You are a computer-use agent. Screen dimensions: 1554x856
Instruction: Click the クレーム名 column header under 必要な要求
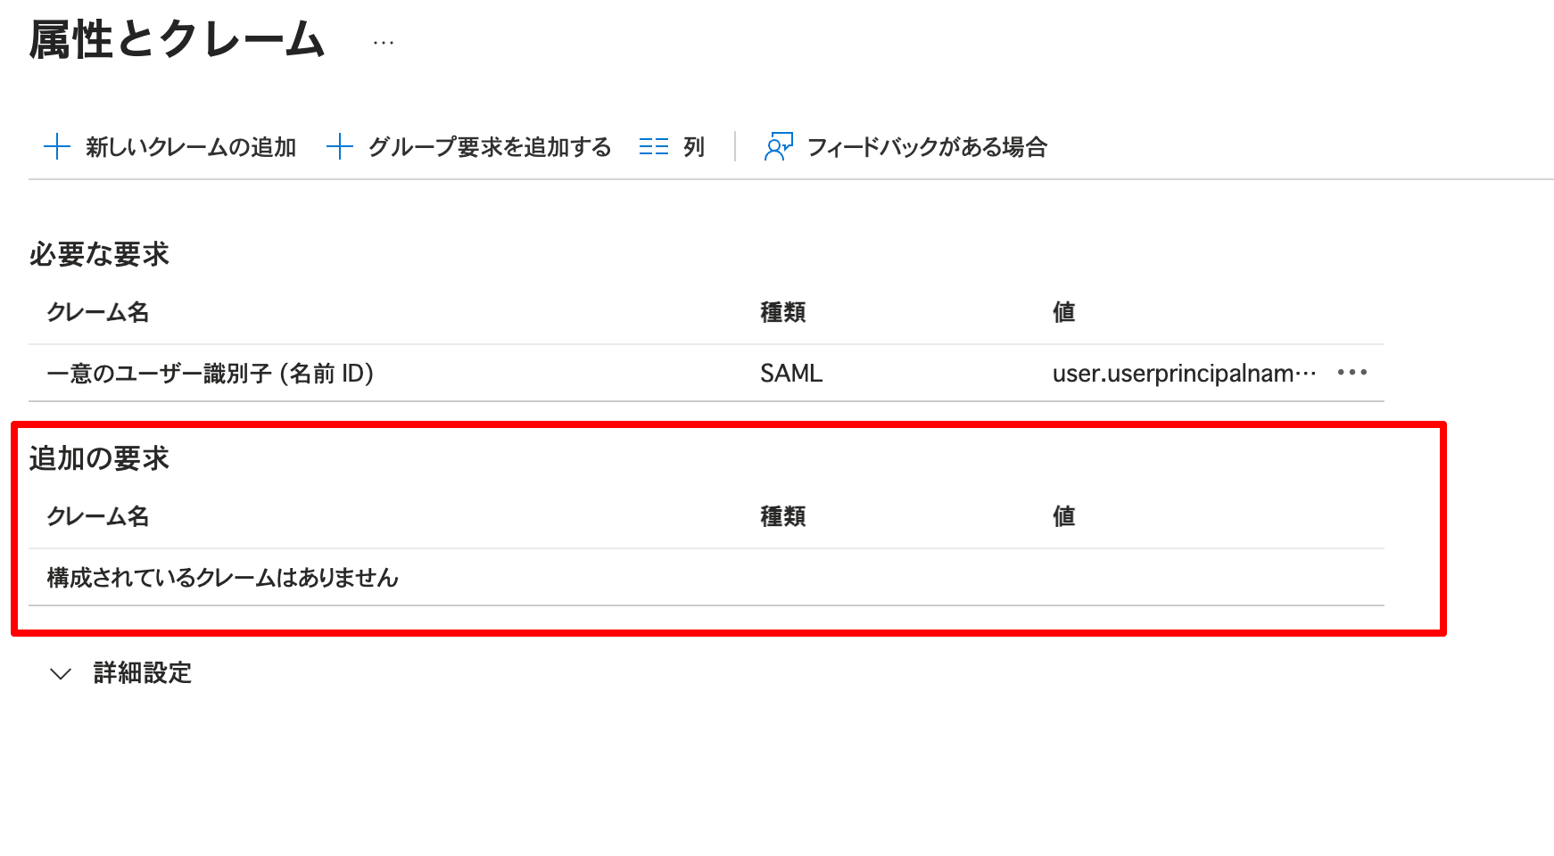[x=99, y=312]
